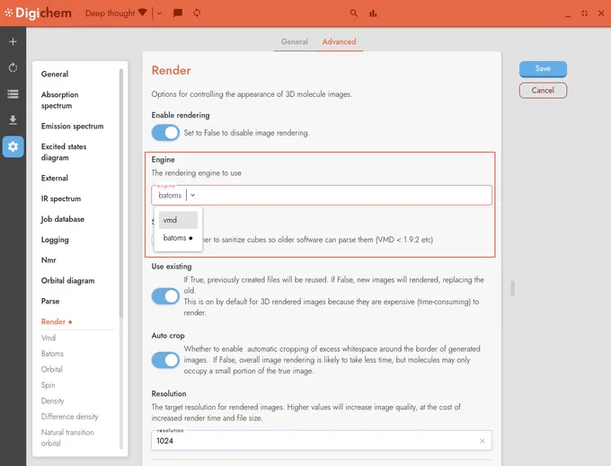Open the Vmd subsection under Render
Screen dimensions: 611x466
[49, 338]
